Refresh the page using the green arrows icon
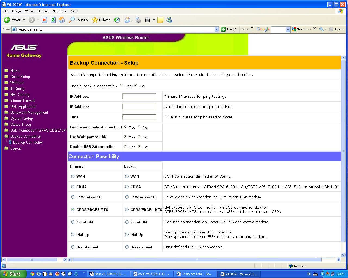Screen dimensions: 348x278 (53, 20)
